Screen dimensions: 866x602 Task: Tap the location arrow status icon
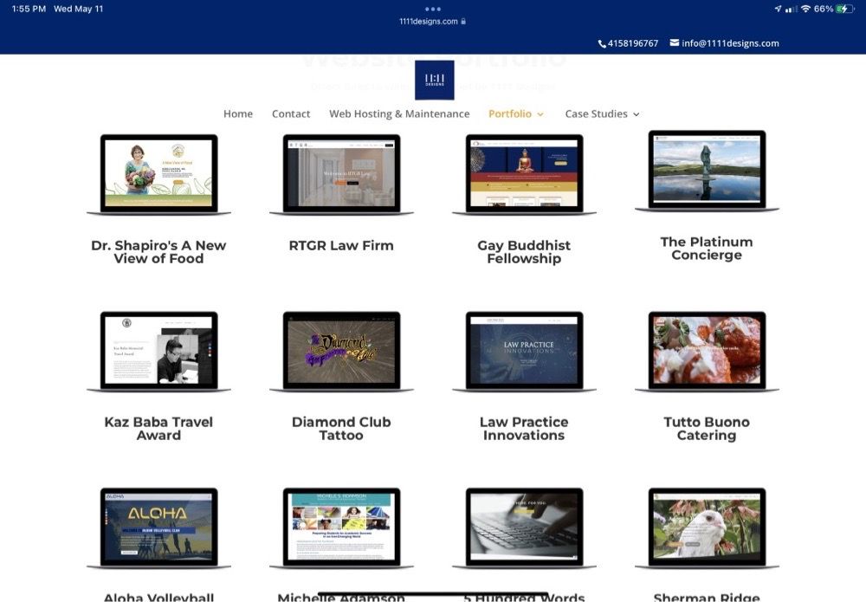(779, 9)
